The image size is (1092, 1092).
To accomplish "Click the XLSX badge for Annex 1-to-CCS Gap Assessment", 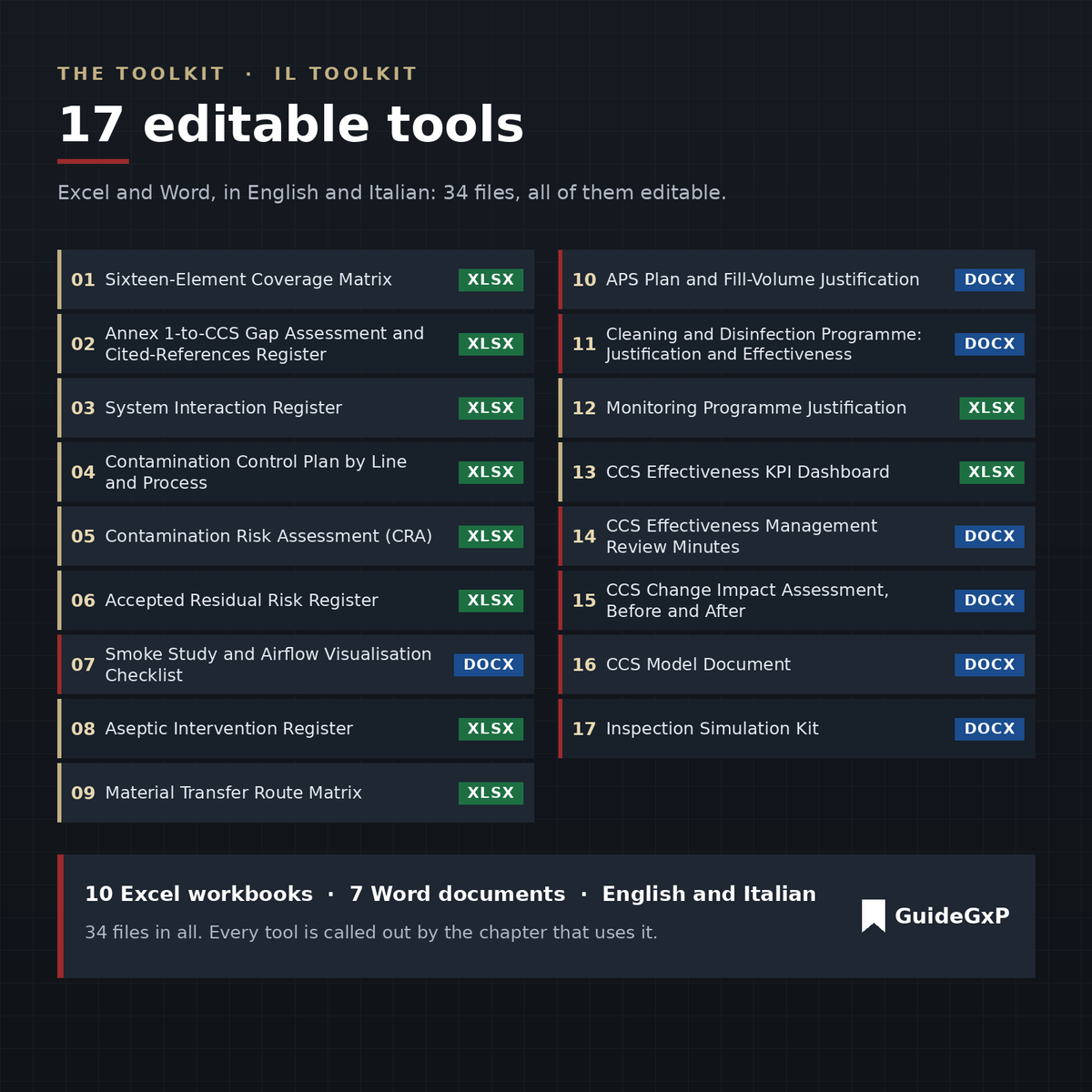I will (x=490, y=344).
